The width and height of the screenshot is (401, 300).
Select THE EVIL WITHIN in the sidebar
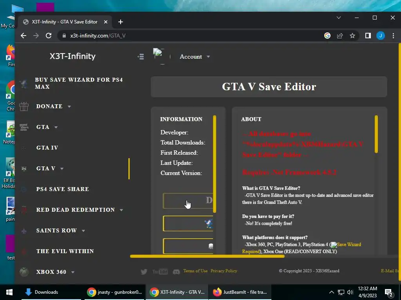coord(65,251)
